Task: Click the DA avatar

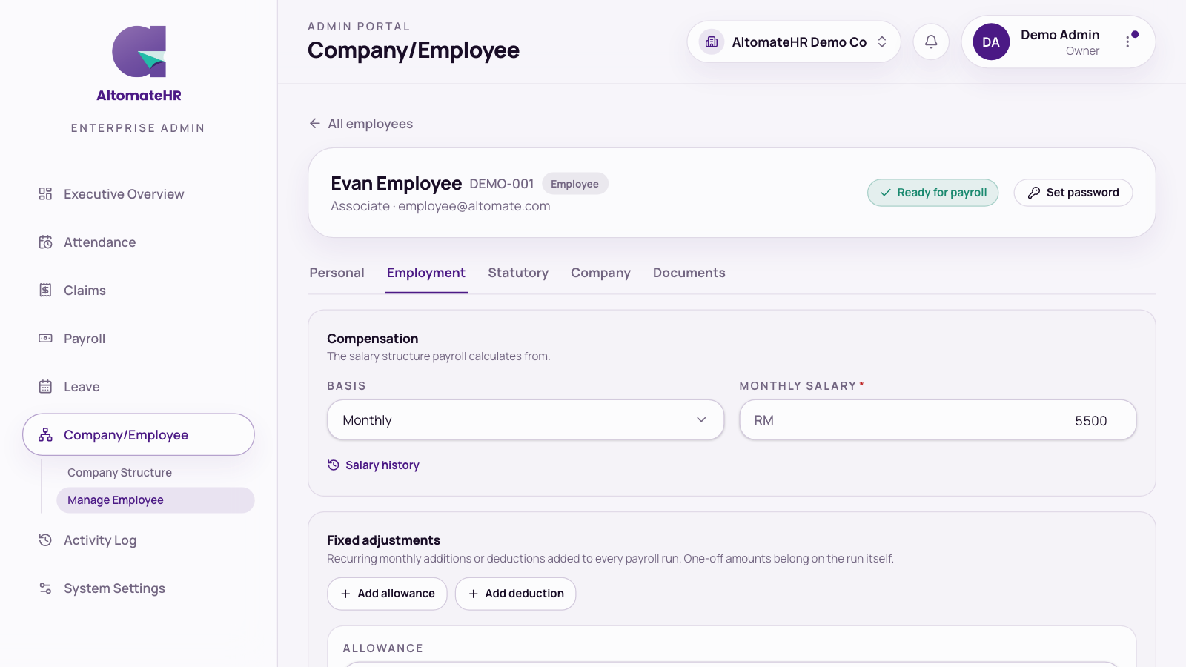Action: click(x=991, y=42)
